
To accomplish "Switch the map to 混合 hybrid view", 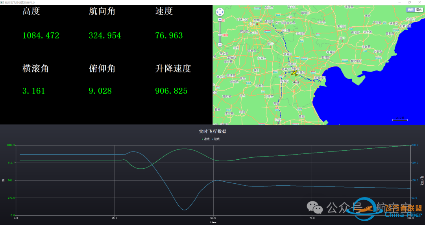I will point(419,10).
